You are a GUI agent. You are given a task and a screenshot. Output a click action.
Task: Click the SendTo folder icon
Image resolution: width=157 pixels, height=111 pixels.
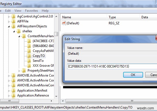pyautogui.click(x=29, y=61)
